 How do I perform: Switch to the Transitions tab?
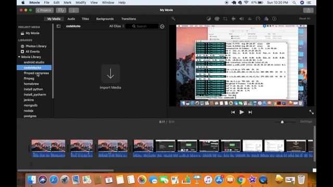click(x=129, y=19)
